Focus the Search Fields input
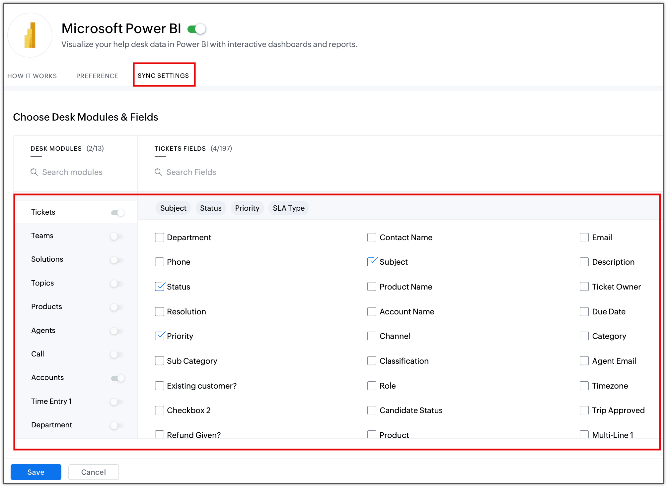667x487 pixels. [x=191, y=172]
